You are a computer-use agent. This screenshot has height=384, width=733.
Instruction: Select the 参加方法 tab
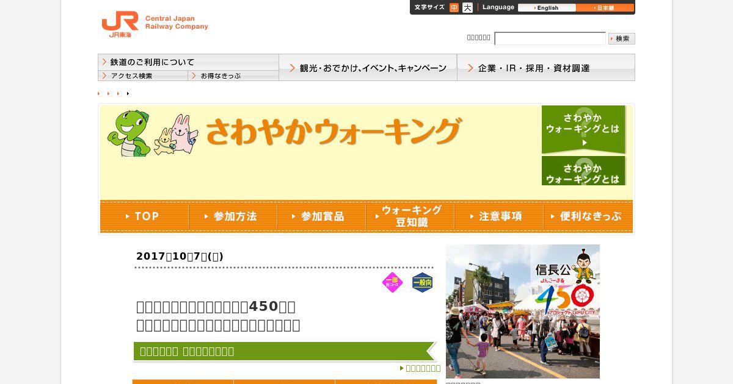click(233, 216)
